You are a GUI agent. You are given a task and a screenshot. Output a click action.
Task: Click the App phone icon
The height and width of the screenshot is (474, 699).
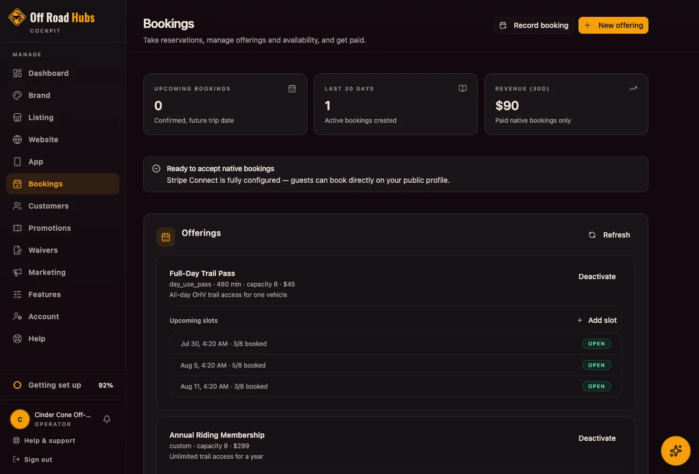coord(17,162)
